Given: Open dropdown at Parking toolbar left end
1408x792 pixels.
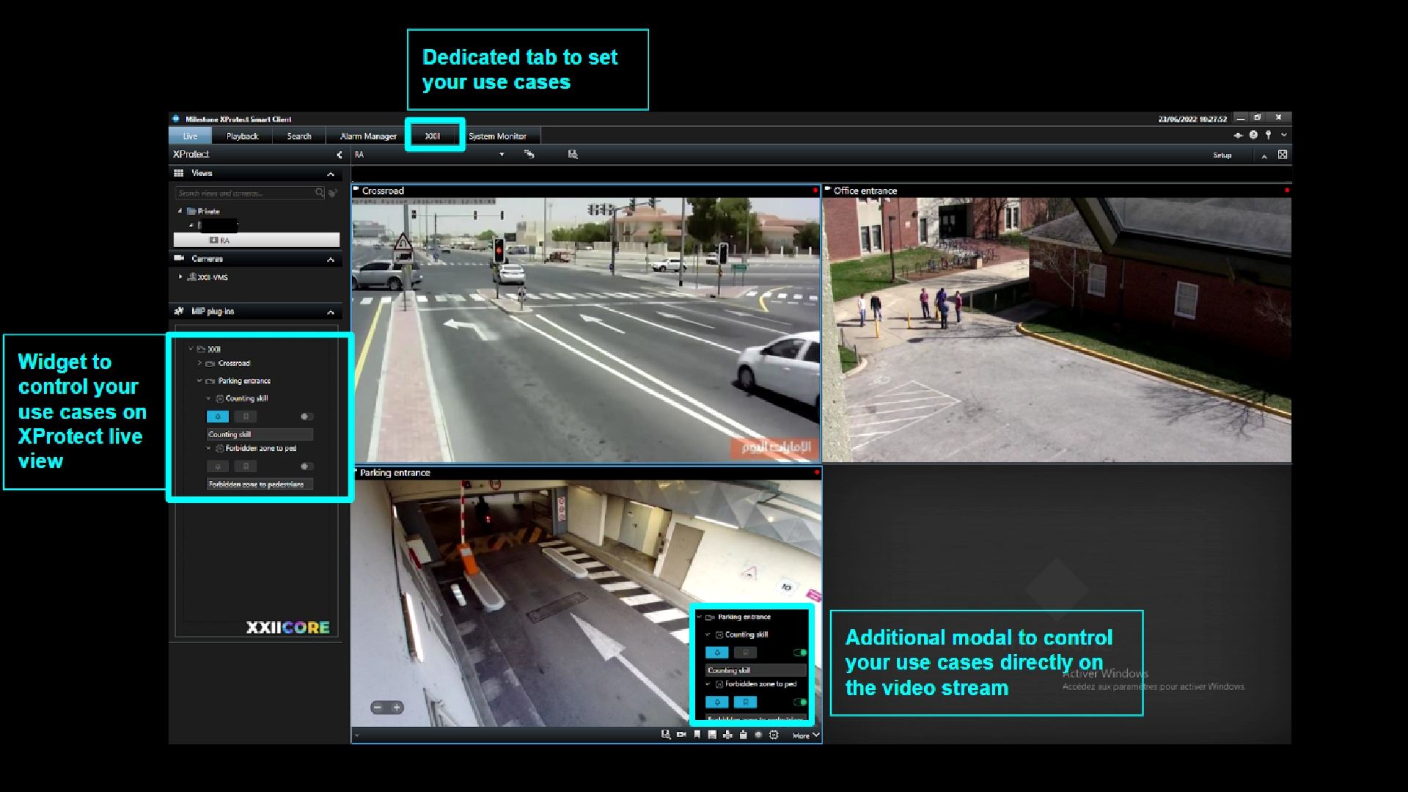Looking at the screenshot, I should pos(357,736).
